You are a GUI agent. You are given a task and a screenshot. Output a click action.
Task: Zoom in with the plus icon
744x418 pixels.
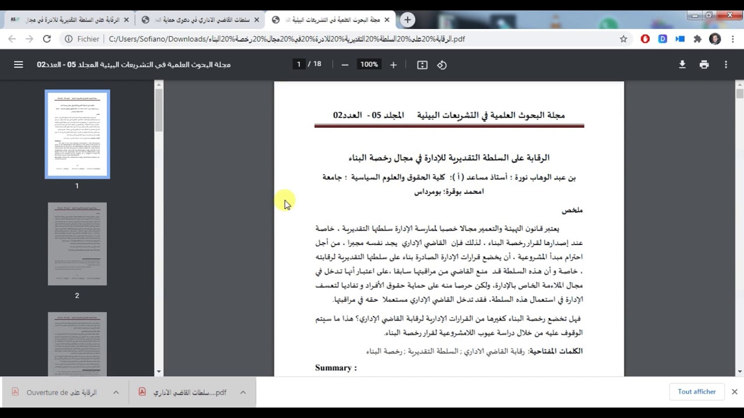pos(394,65)
